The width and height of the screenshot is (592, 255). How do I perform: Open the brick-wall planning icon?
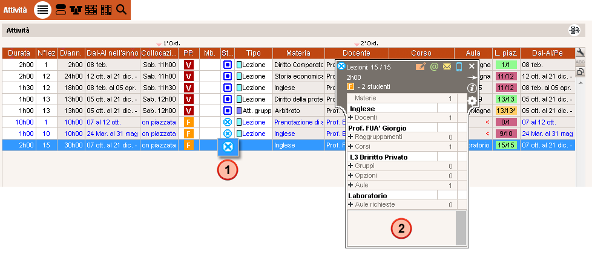point(91,10)
